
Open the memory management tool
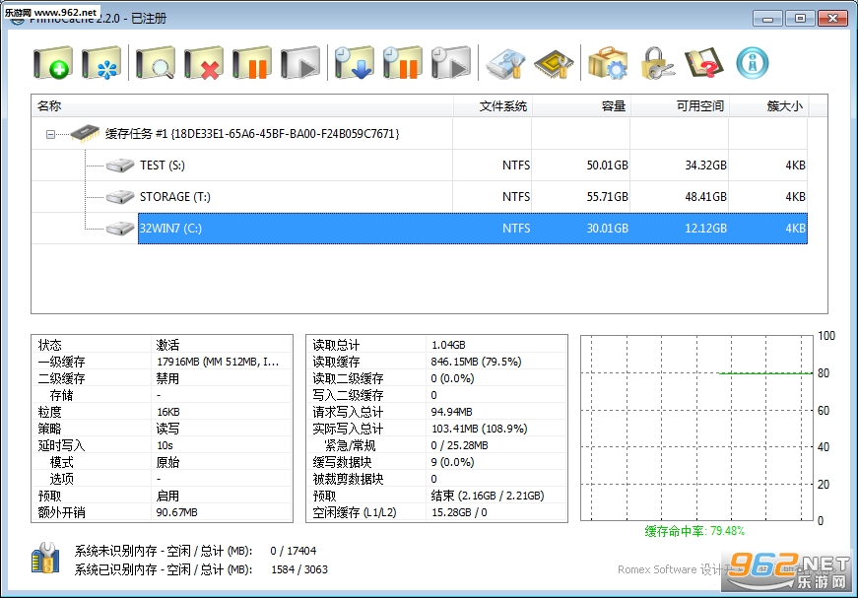click(554, 61)
